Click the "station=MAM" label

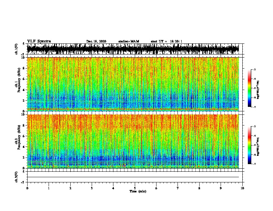point(129,41)
